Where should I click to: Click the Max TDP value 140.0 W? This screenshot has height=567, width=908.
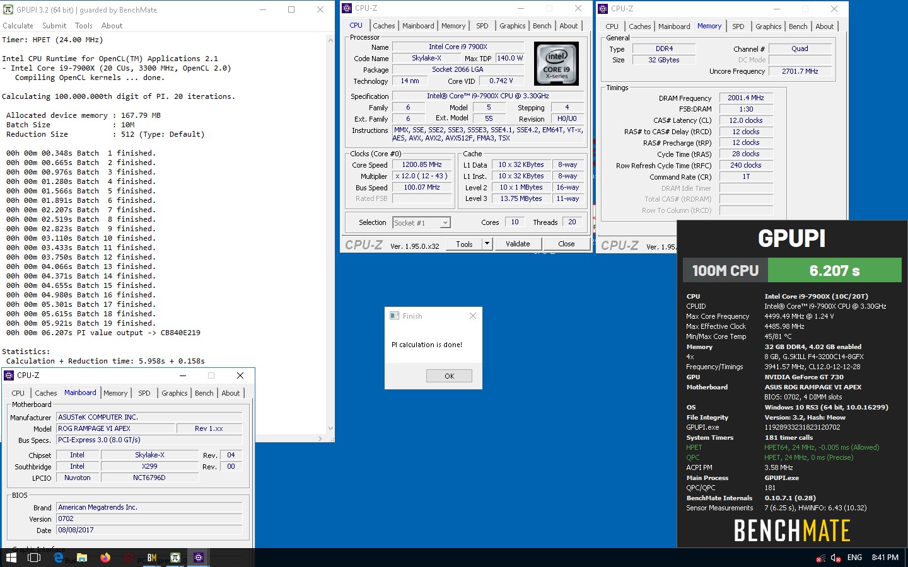click(x=510, y=58)
